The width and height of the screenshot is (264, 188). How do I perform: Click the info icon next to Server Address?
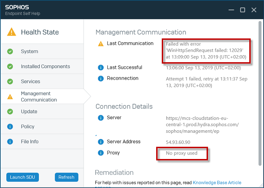pos(101,142)
